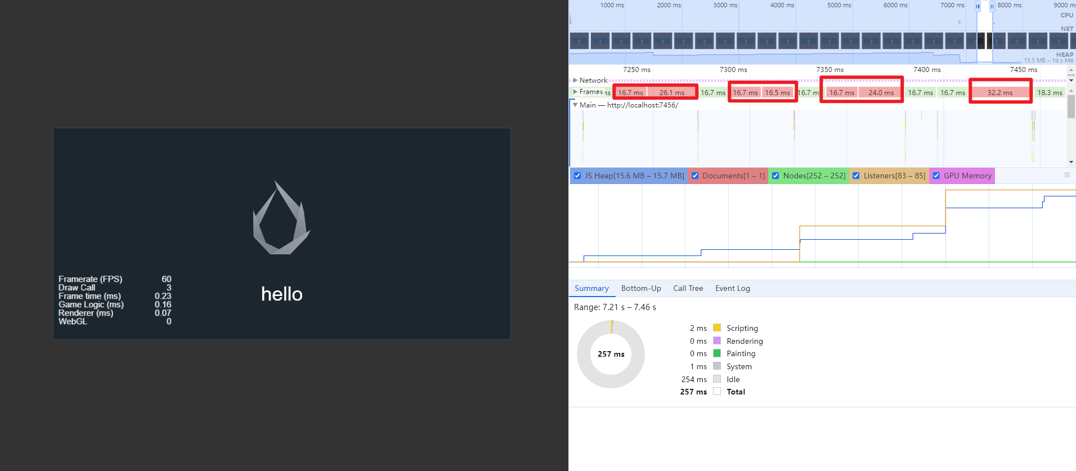This screenshot has width=1076, height=471.
Task: Select the 32.2 ms long frame
Action: [x=1000, y=92]
